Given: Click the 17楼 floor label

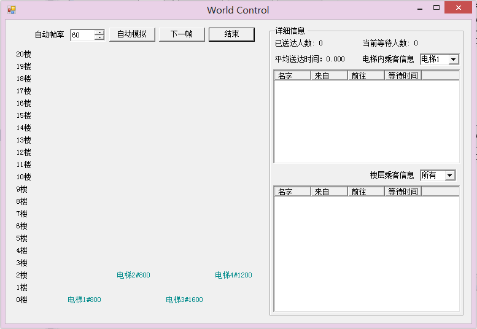Looking at the screenshot, I should (x=24, y=91).
